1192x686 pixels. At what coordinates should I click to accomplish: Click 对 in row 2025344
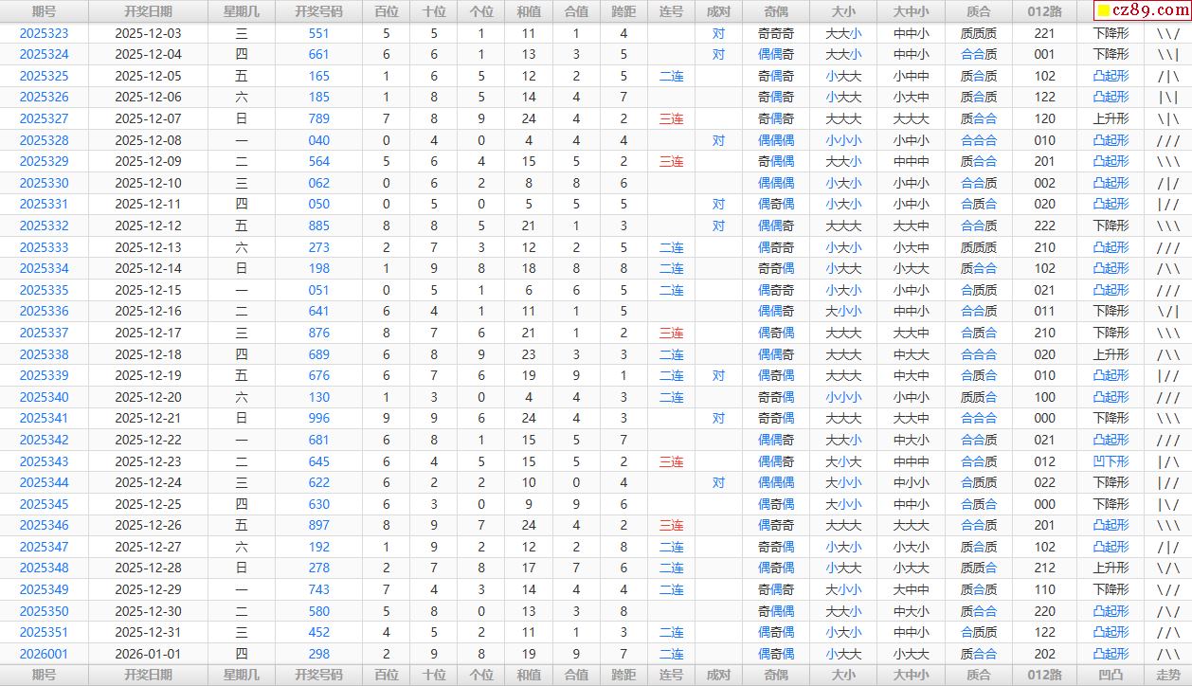718,482
